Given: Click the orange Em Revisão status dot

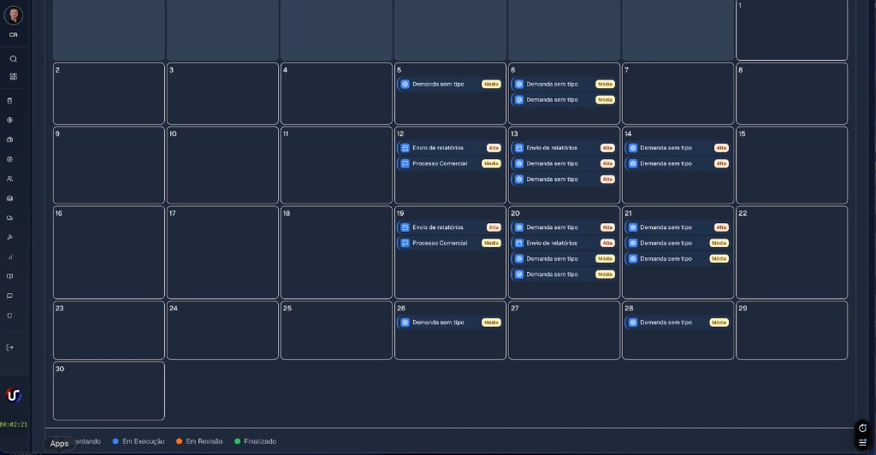Looking at the screenshot, I should (x=180, y=441).
